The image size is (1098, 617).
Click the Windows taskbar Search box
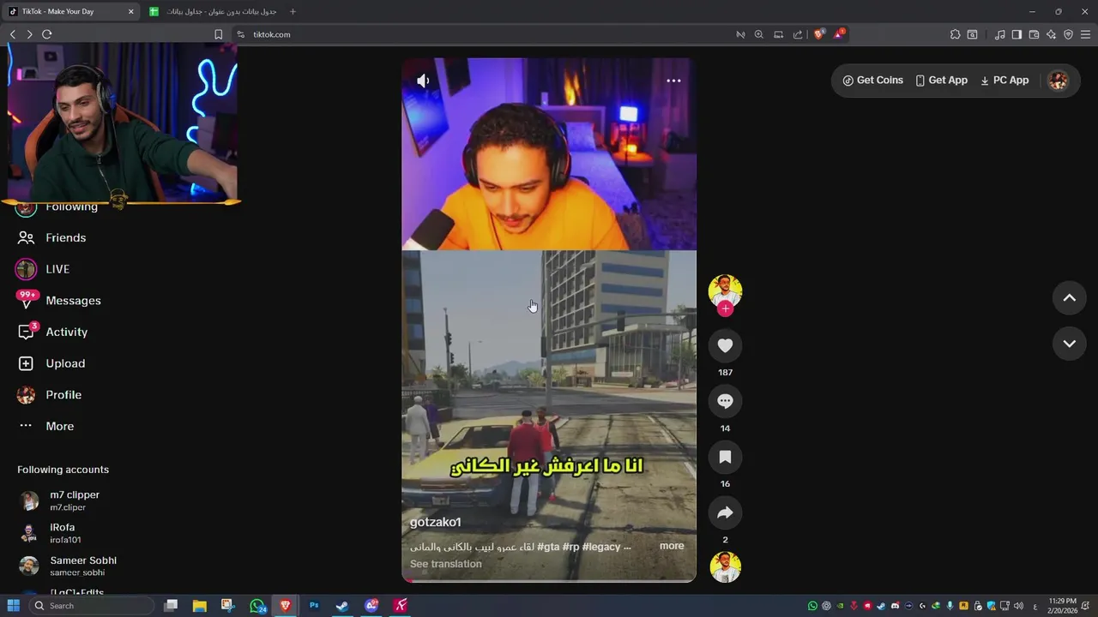(x=92, y=606)
